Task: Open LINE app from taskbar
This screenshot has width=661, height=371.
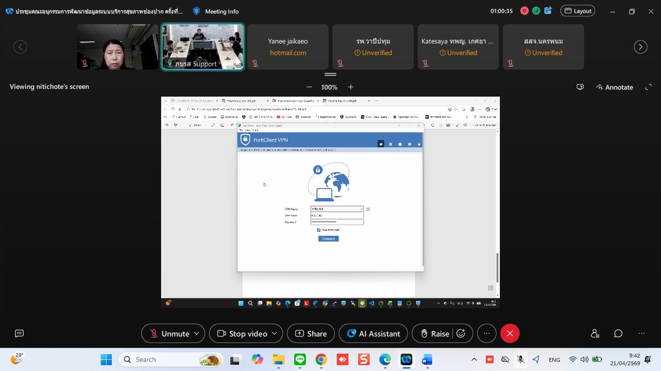Action: (x=300, y=359)
